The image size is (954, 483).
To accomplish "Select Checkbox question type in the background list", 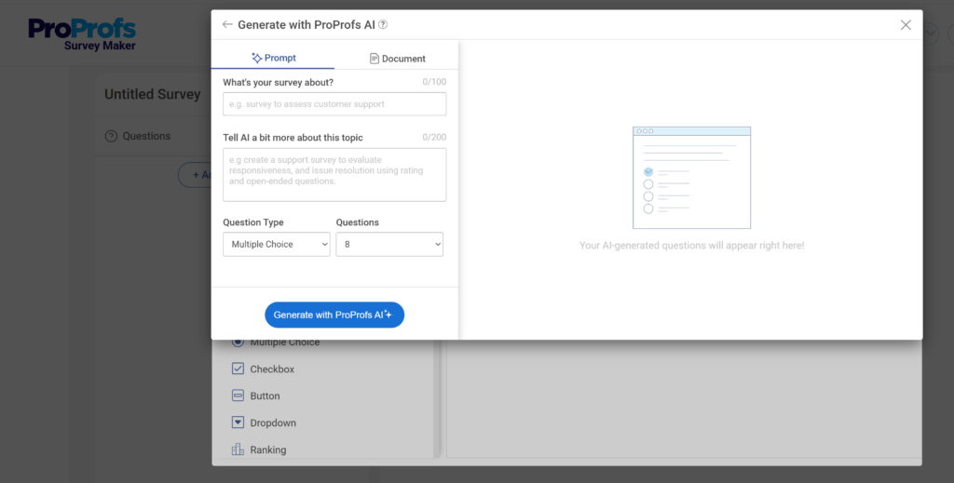I will [264, 369].
